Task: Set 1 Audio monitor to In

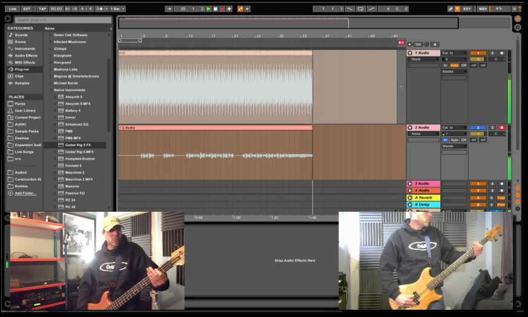Action: (x=445, y=65)
